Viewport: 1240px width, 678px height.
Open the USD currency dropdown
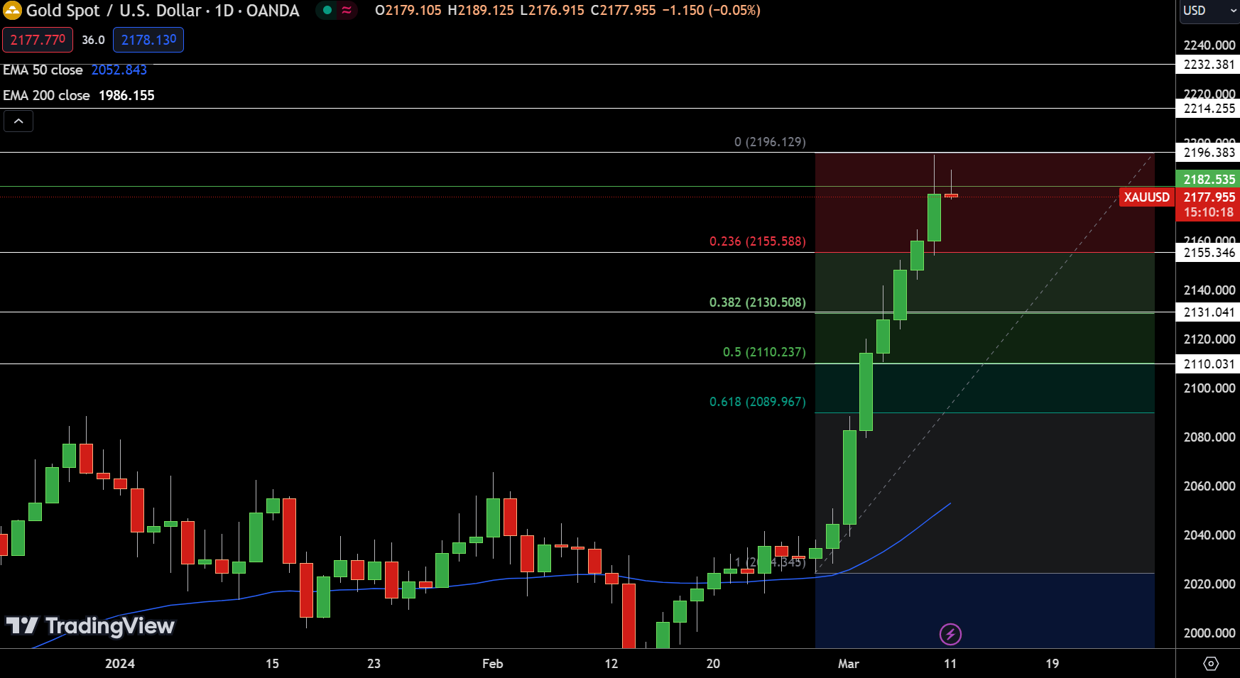coord(1208,11)
